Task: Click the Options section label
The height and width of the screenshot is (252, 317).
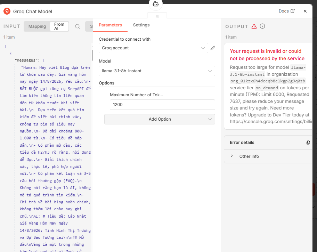Action: [107, 83]
